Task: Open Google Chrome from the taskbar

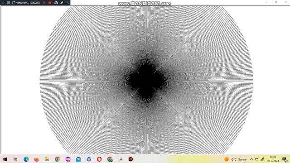Action: click(58, 159)
